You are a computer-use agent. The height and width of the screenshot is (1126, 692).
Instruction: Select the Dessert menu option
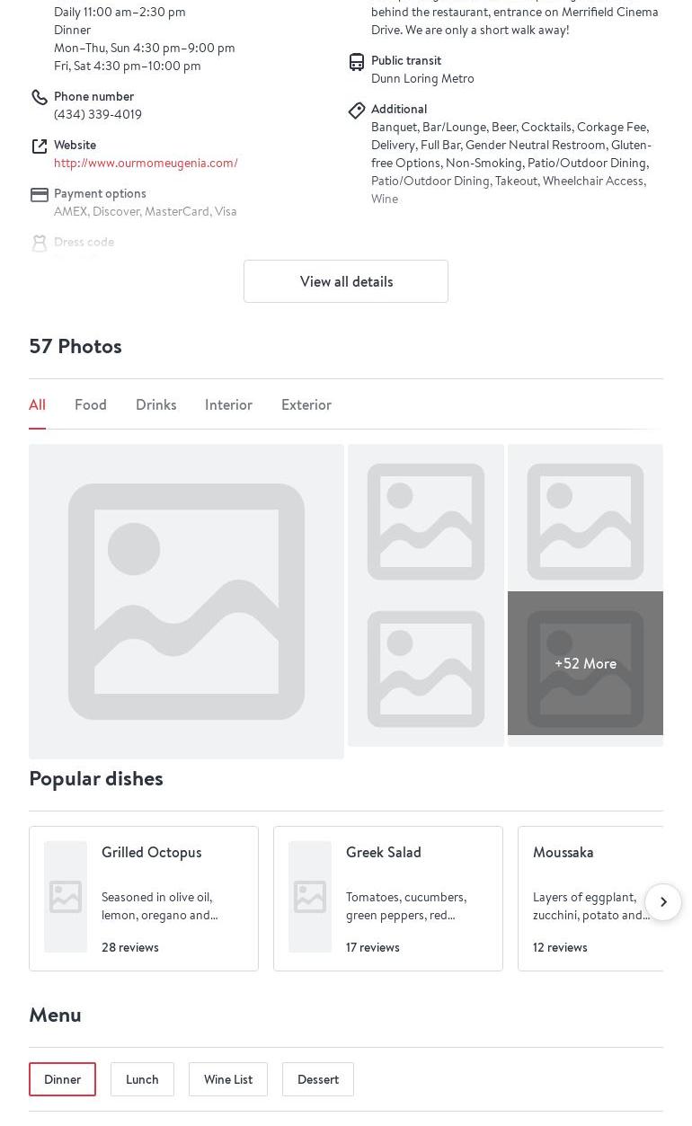point(318,1079)
